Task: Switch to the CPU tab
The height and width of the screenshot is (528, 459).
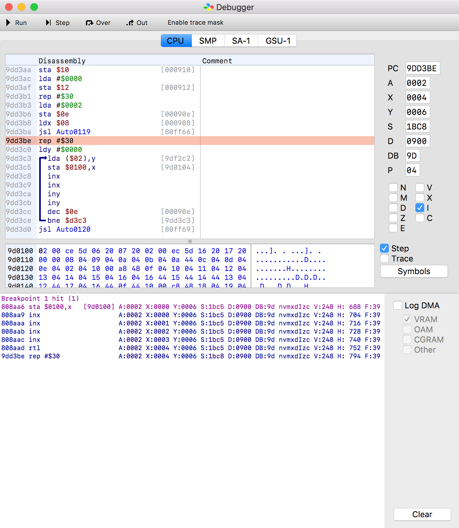Action: click(x=176, y=41)
